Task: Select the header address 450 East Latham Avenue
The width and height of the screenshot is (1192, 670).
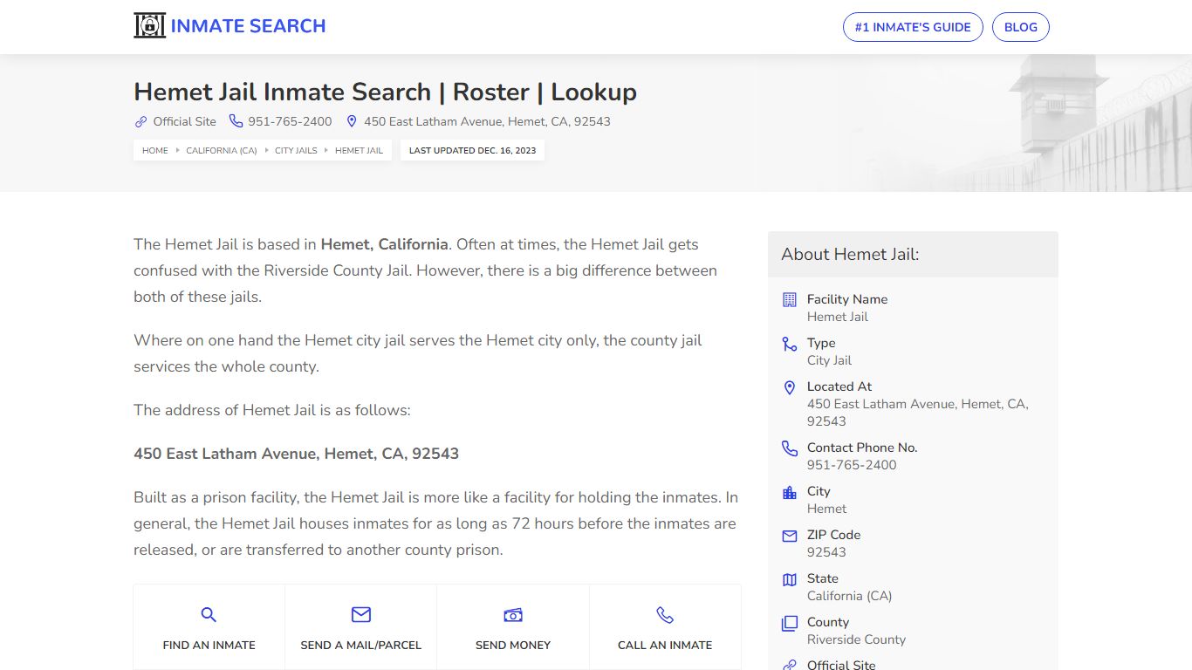Action: click(x=487, y=121)
